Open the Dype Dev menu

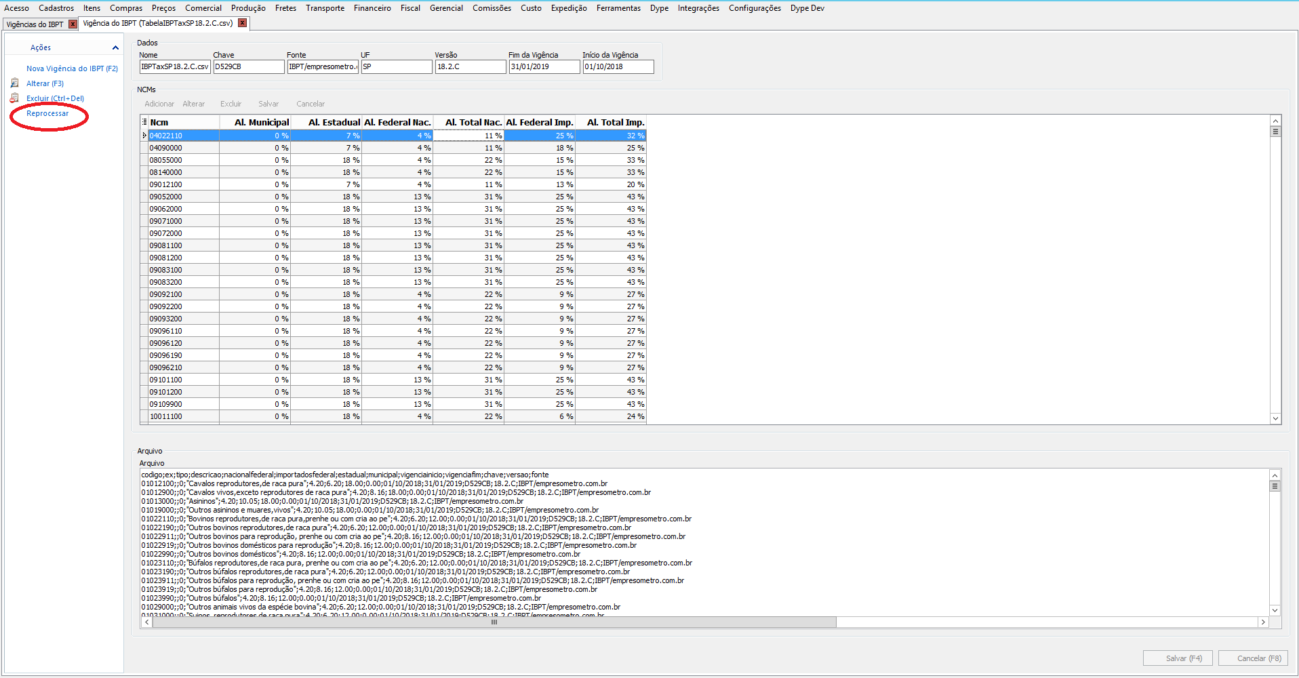click(x=807, y=8)
